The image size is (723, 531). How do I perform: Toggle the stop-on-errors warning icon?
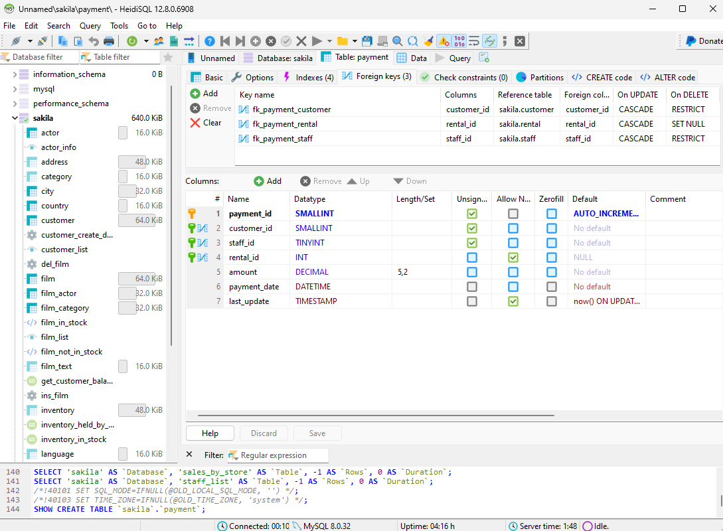point(443,41)
